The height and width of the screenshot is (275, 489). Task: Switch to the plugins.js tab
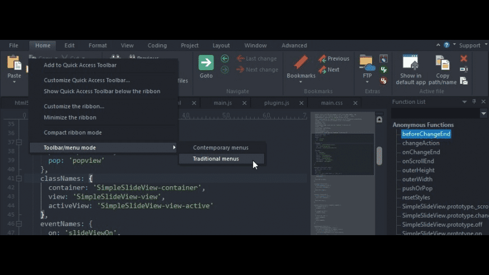coord(275,103)
